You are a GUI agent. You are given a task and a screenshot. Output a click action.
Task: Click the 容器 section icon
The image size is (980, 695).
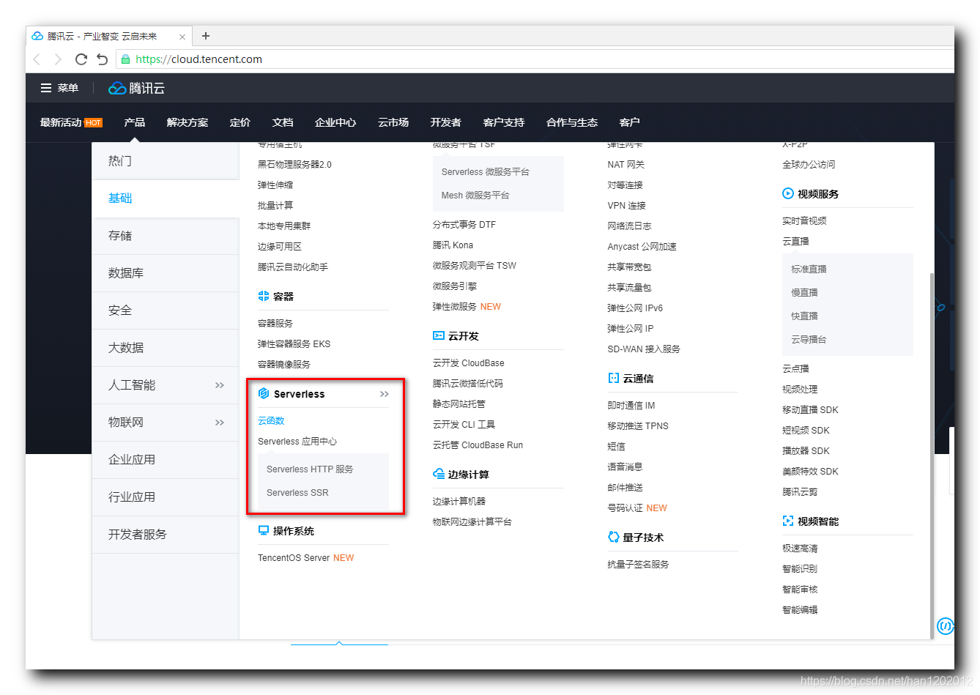264,296
